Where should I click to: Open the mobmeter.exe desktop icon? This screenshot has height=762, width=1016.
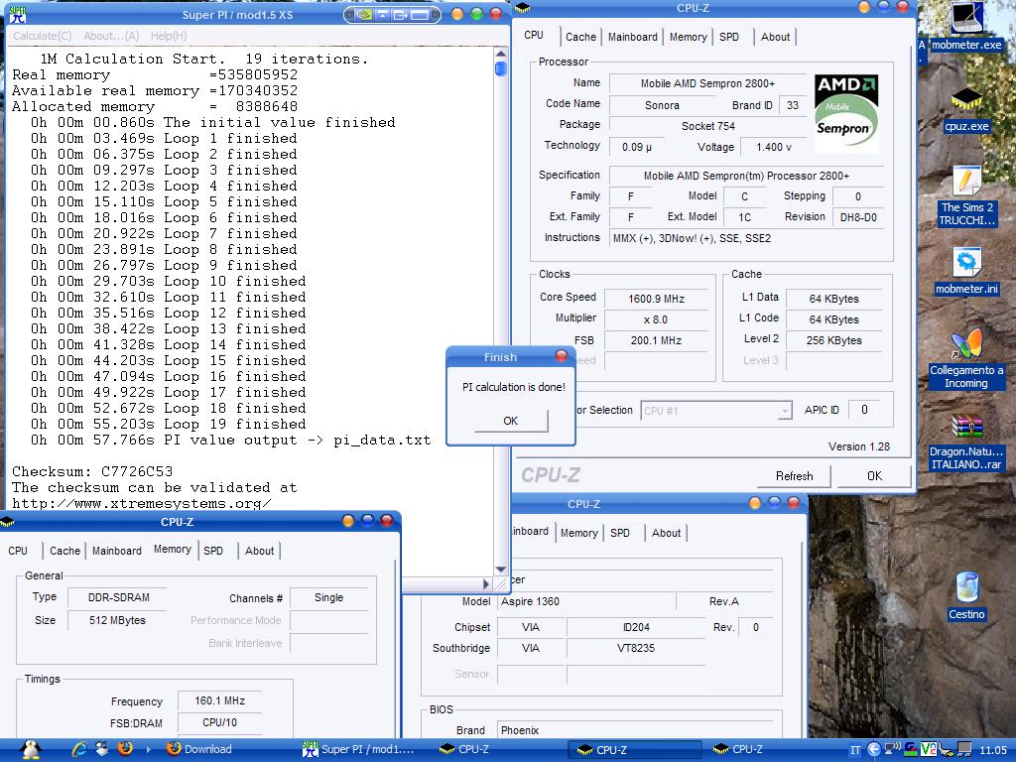click(x=966, y=26)
